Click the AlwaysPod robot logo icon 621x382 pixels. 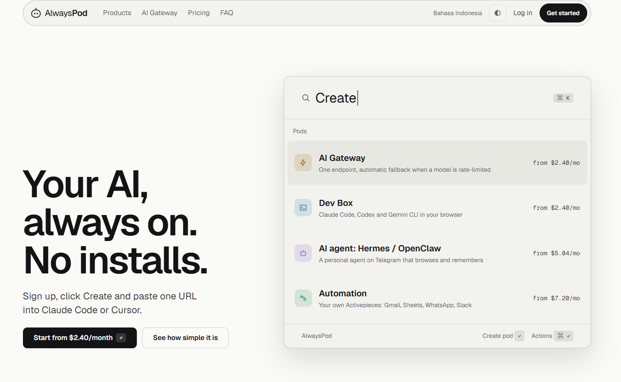click(36, 13)
